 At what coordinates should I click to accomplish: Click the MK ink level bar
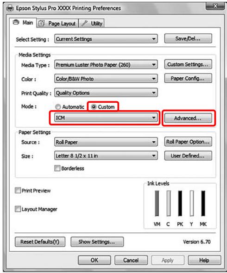click(203, 203)
